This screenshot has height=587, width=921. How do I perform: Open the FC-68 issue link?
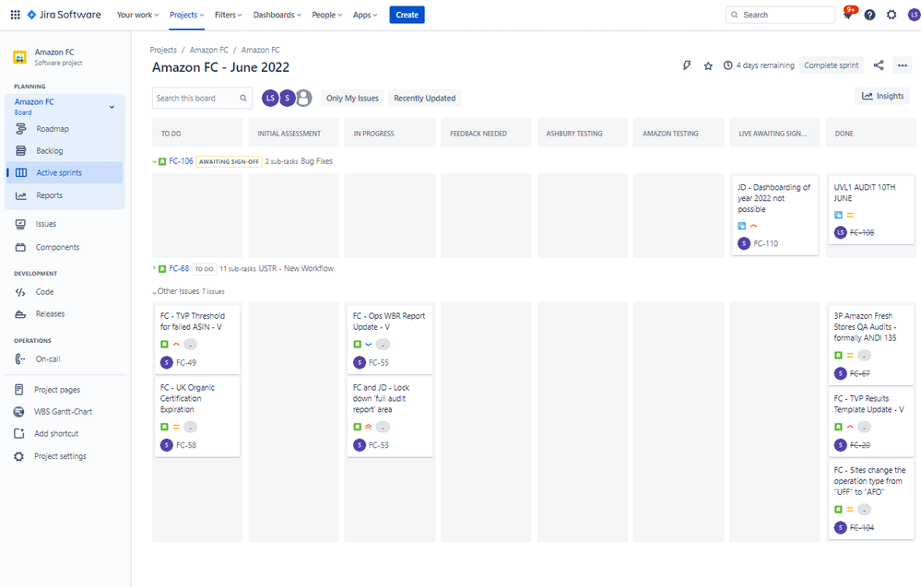pos(179,268)
